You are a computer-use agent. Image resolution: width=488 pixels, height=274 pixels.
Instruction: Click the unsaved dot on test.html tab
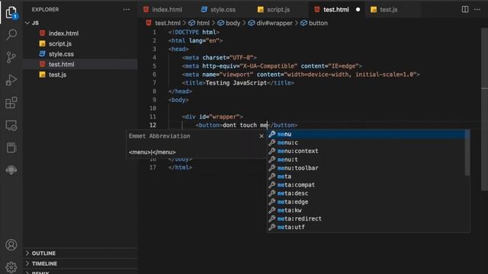pos(358,10)
